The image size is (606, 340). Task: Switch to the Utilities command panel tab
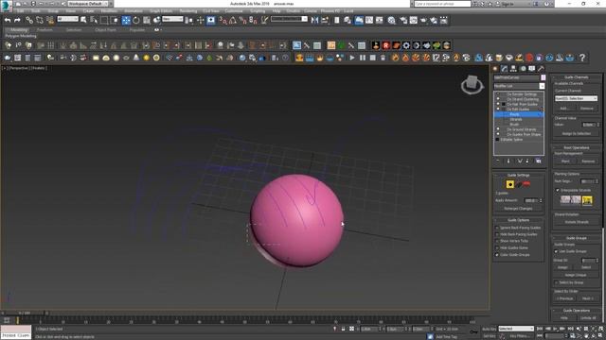(541, 69)
